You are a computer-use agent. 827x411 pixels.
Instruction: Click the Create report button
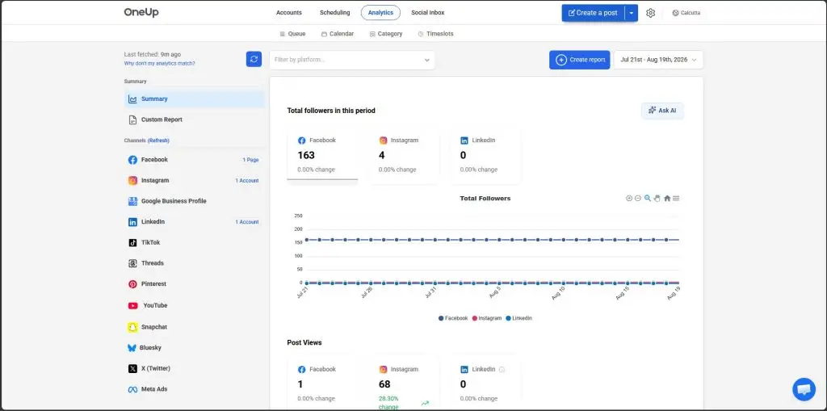(580, 60)
